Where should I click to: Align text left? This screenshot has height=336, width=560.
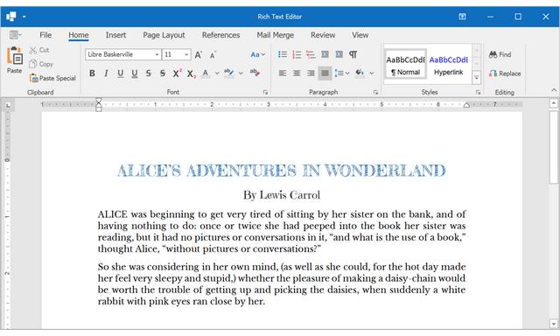coord(282,73)
